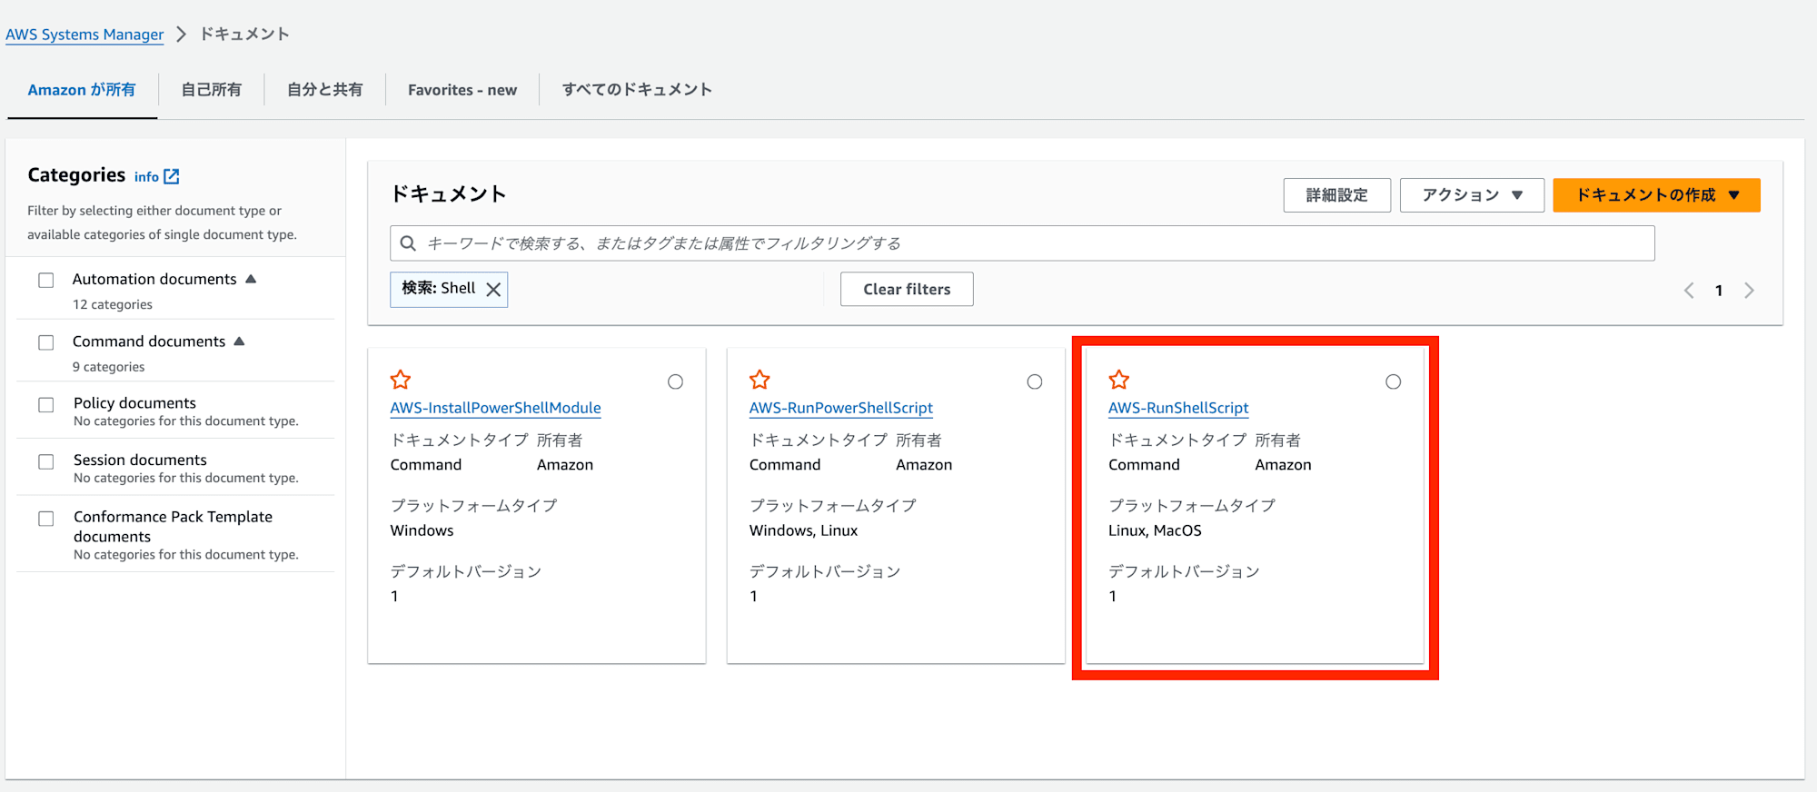Click 'Linux, MacOS' platform text
1817x792 pixels.
coord(1155,530)
